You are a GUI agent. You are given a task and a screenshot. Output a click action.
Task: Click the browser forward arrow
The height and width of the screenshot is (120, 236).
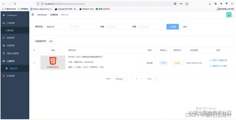point(9,4)
